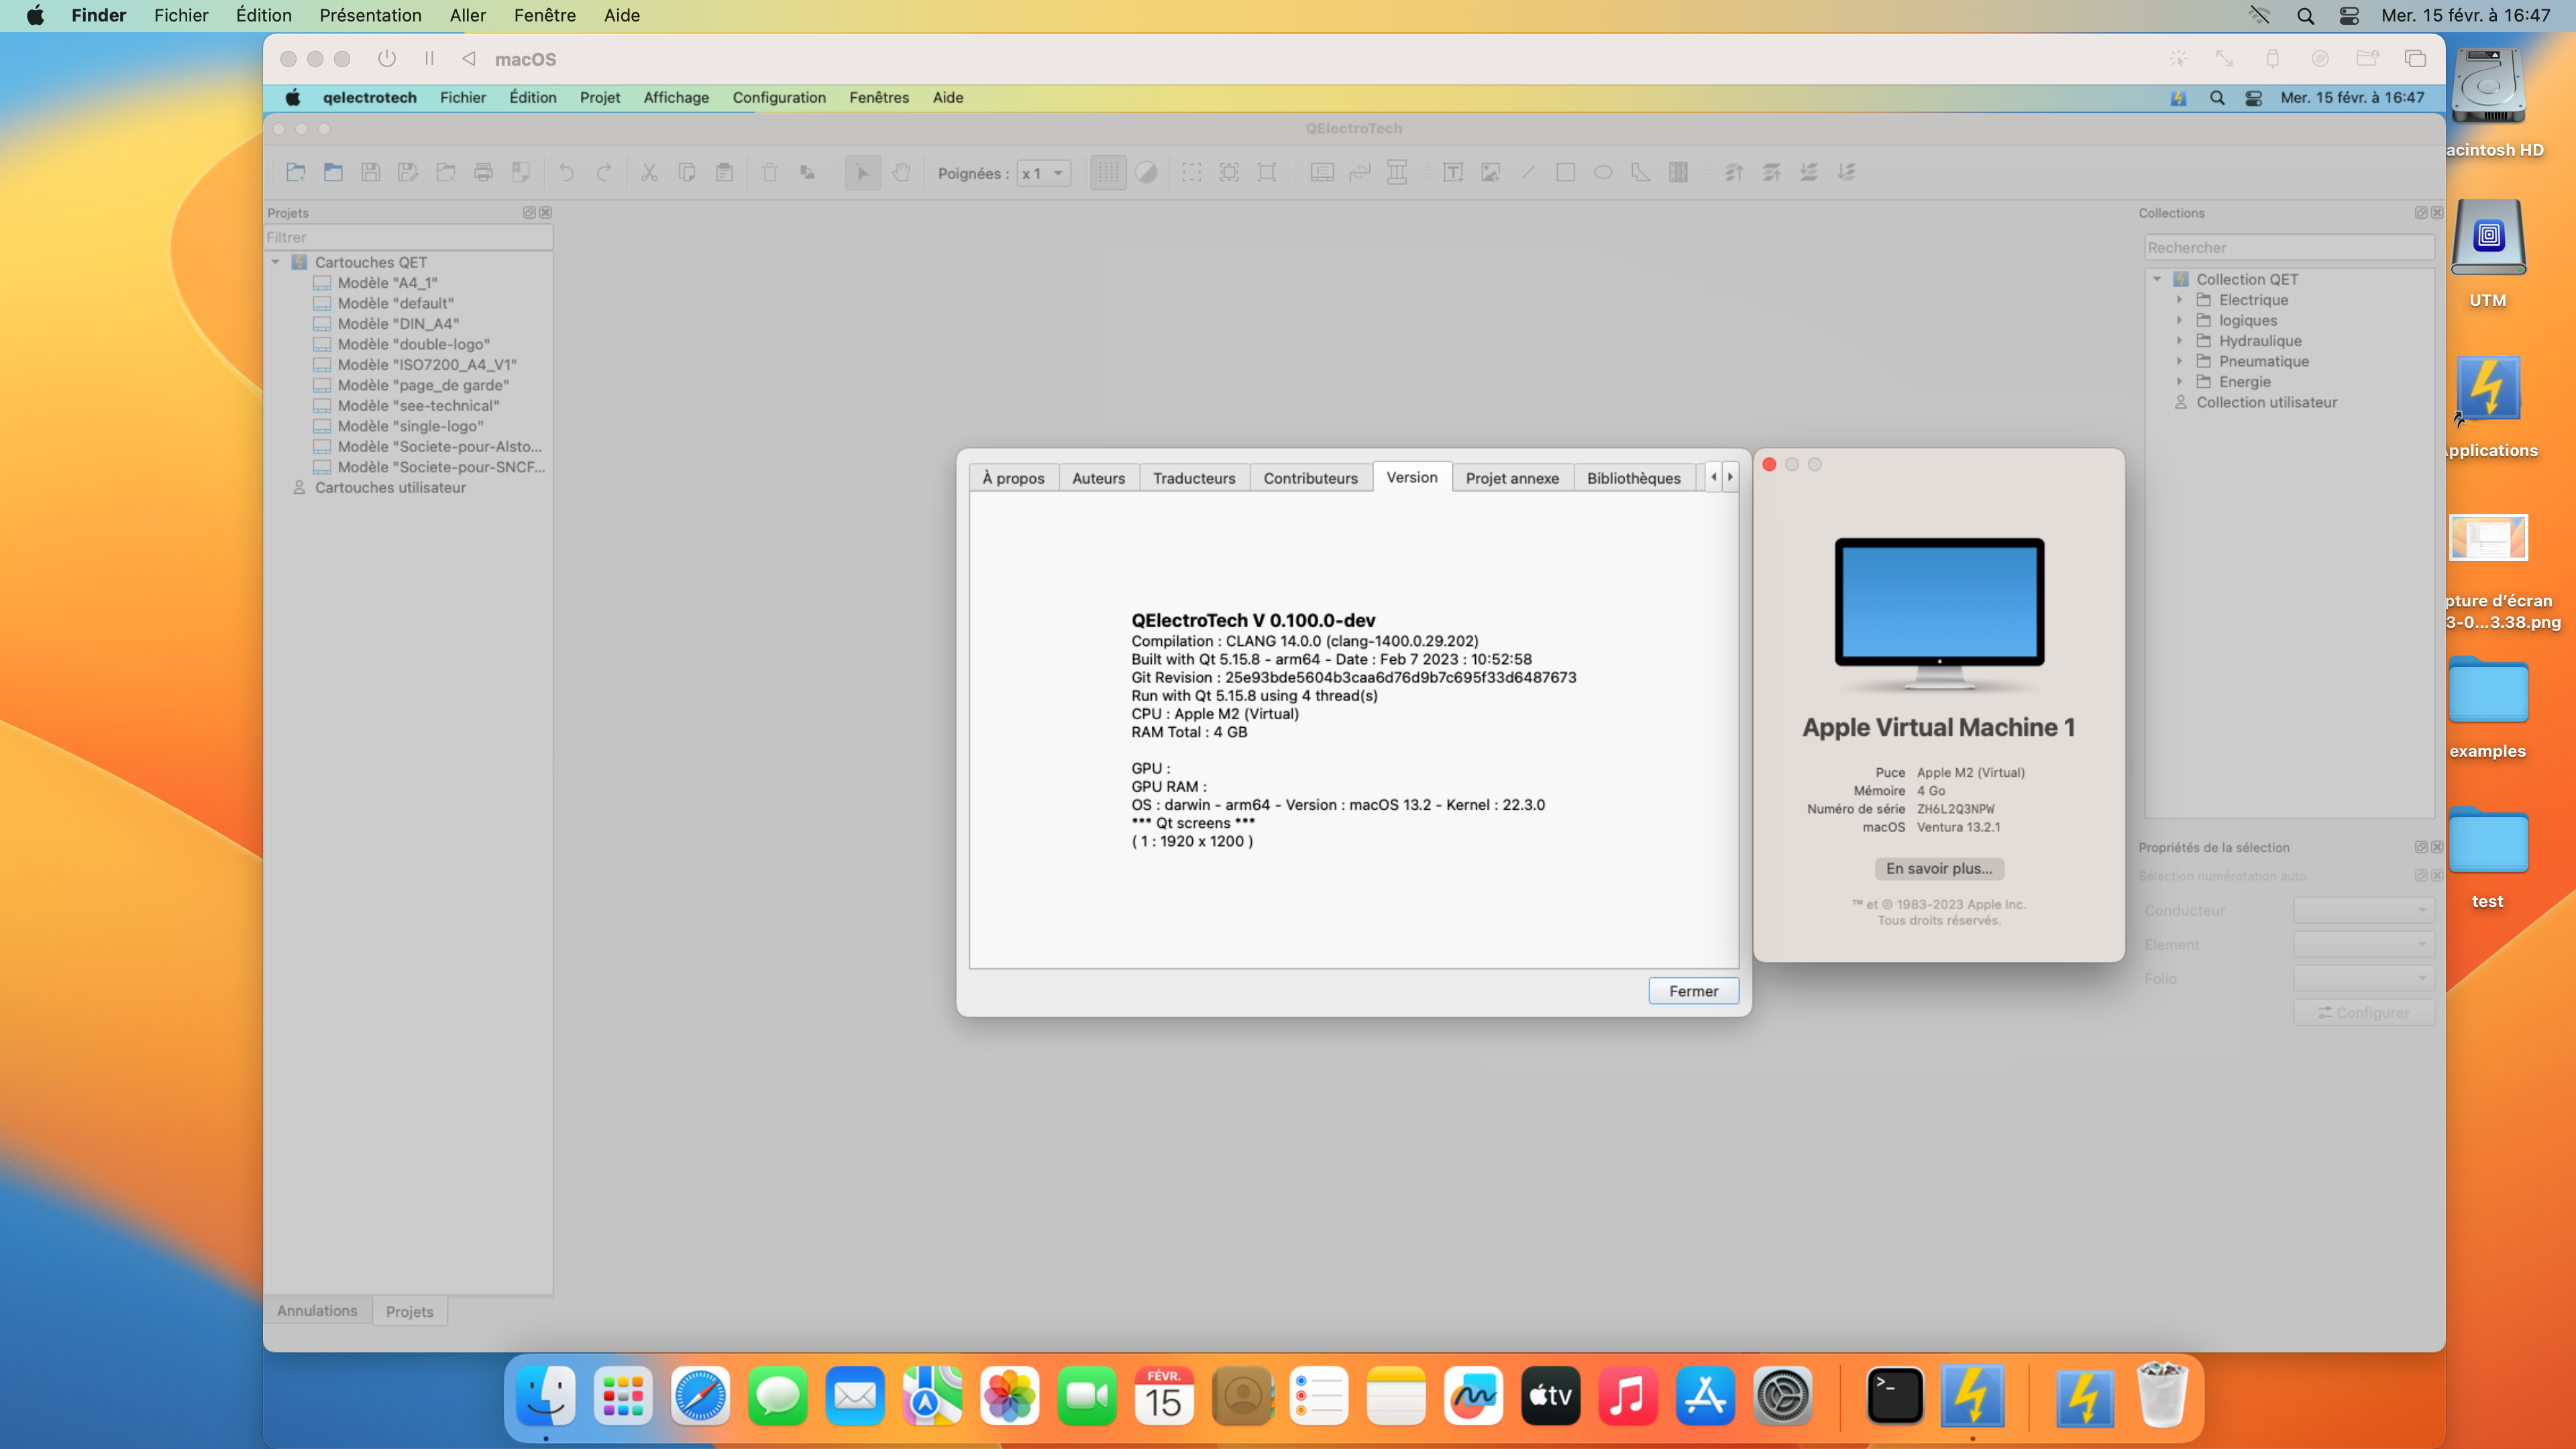
Task: Click the Add column toolbar icon
Action: point(1397,172)
